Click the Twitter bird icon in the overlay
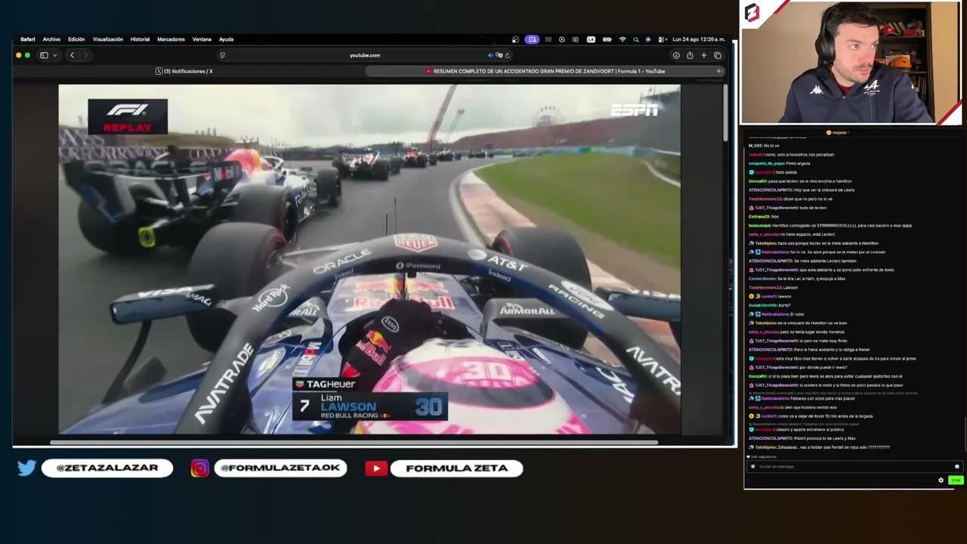The image size is (967, 544). pyautogui.click(x=26, y=468)
